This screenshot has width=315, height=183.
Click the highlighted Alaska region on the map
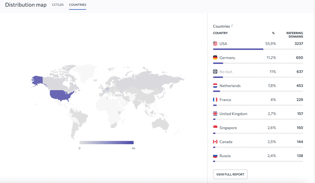click(x=37, y=80)
